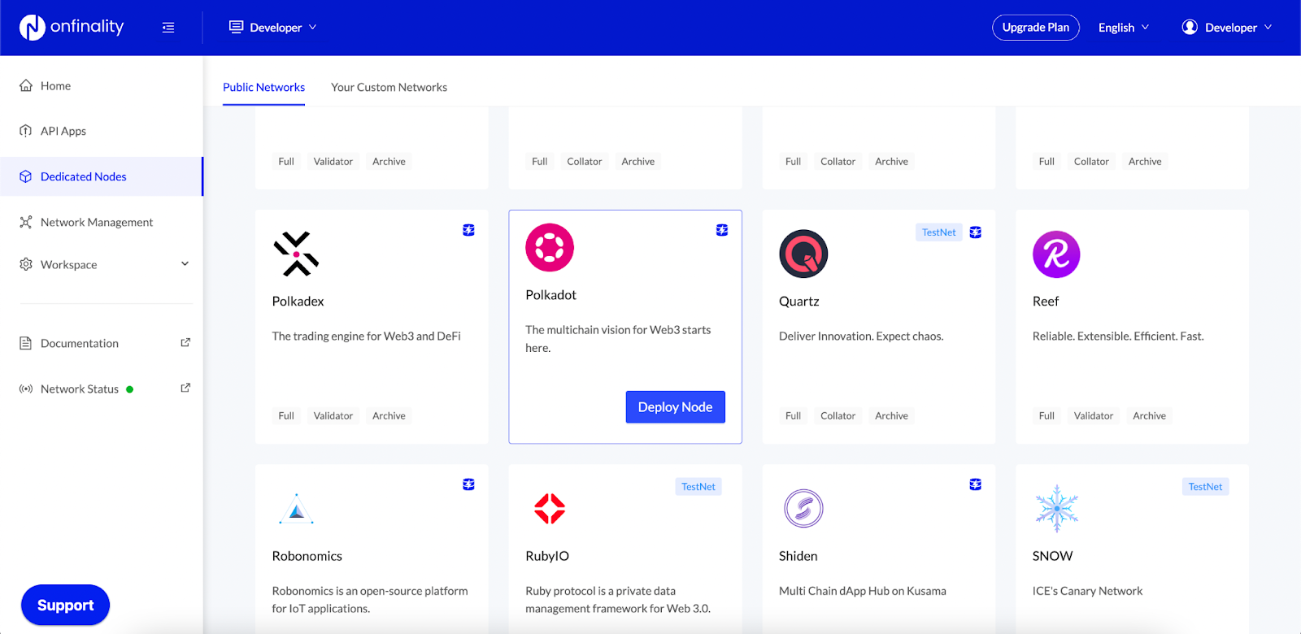1301x634 pixels.
Task: Click the Reef card title
Action: tap(1046, 302)
